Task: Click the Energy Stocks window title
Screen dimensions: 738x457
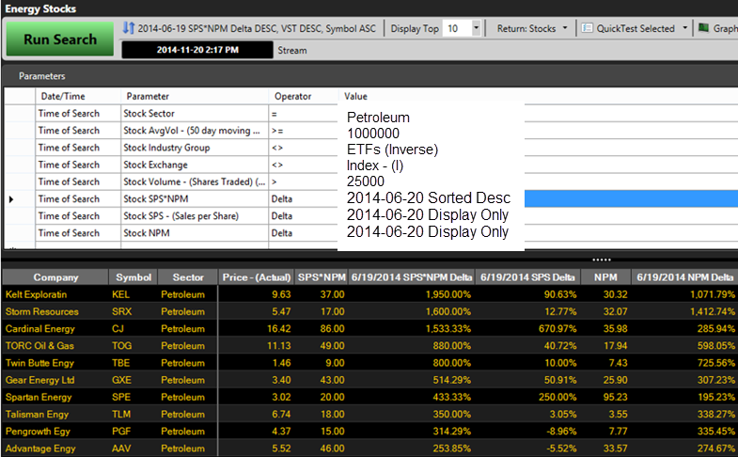Action: tap(40, 8)
